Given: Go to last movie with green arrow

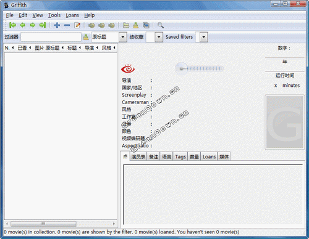Looking at the screenshot, I should coord(43,25).
